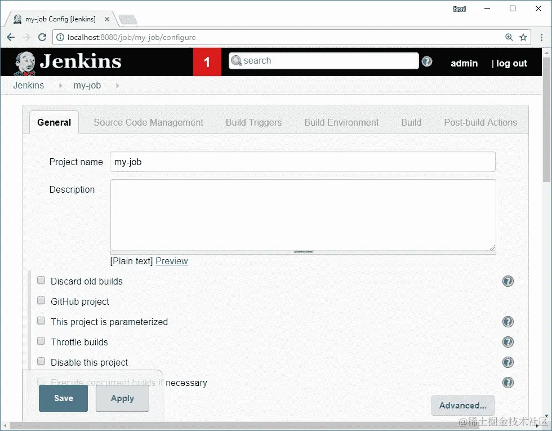Check the GitHub project checkbox
This screenshot has height=431, width=552.
41,300
